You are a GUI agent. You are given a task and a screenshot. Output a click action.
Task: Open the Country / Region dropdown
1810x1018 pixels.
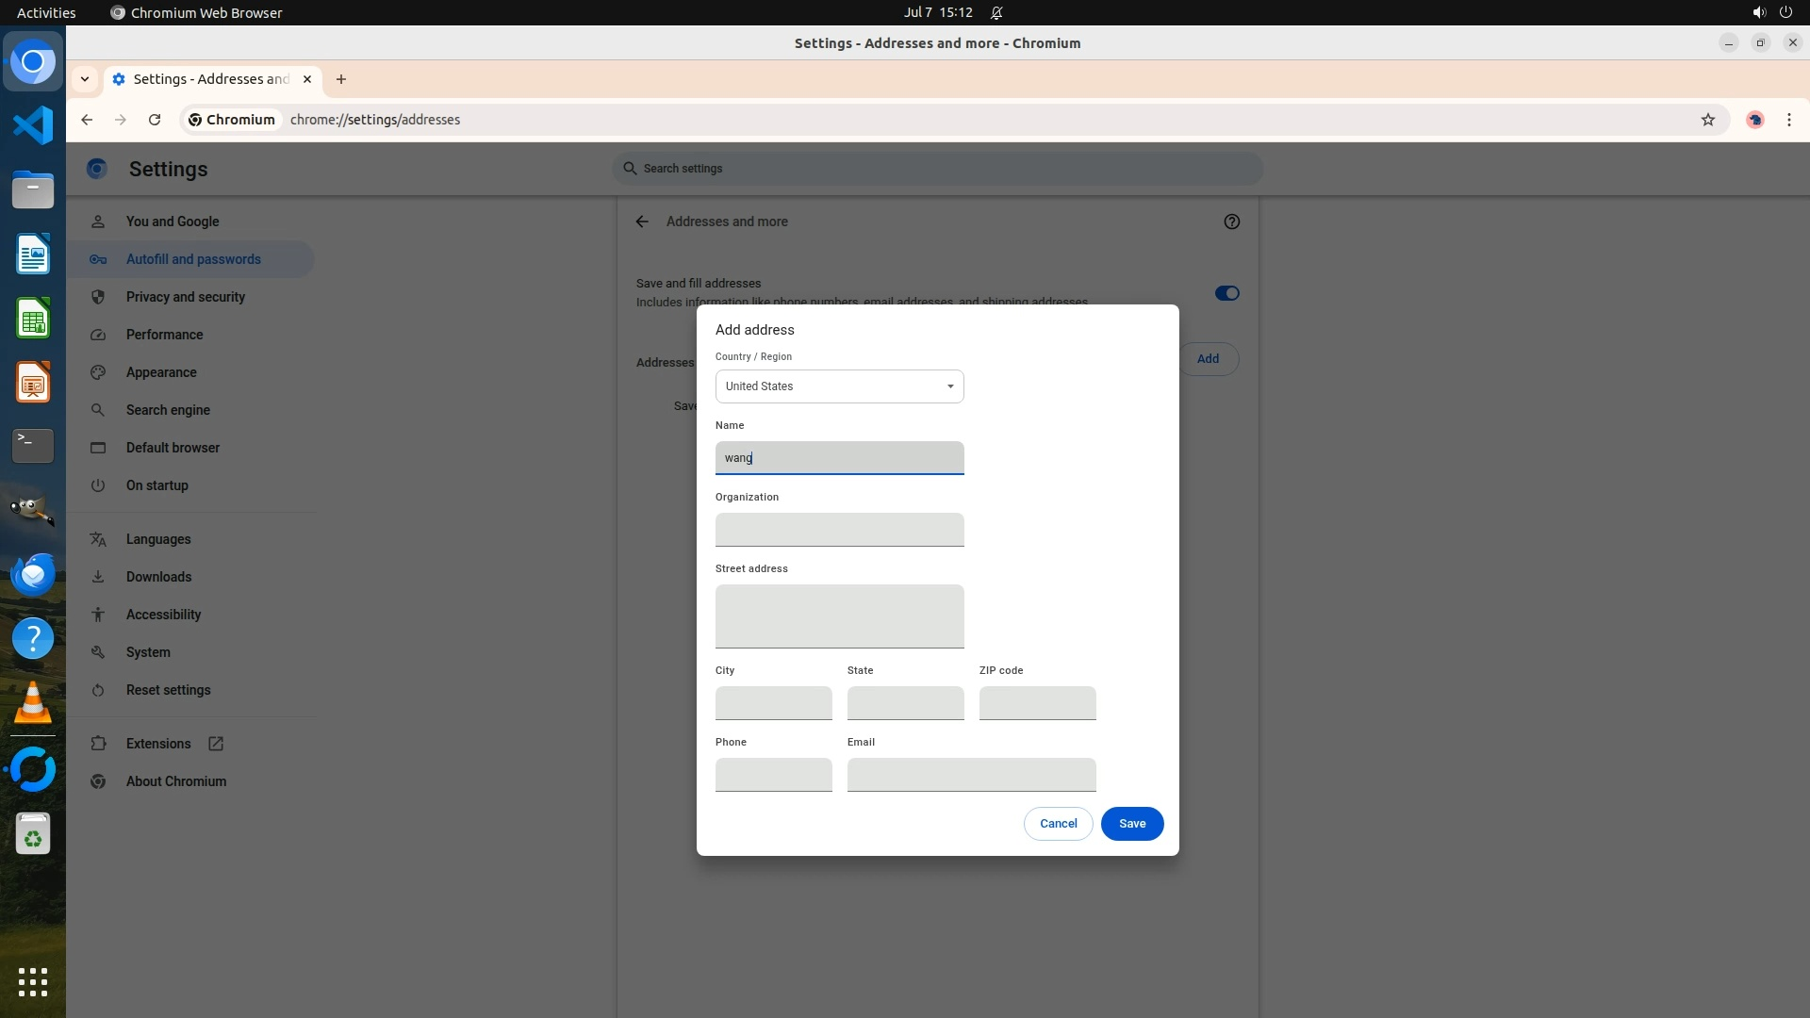tap(839, 386)
